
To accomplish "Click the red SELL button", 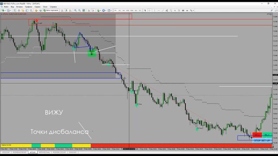I will click(x=257, y=135).
